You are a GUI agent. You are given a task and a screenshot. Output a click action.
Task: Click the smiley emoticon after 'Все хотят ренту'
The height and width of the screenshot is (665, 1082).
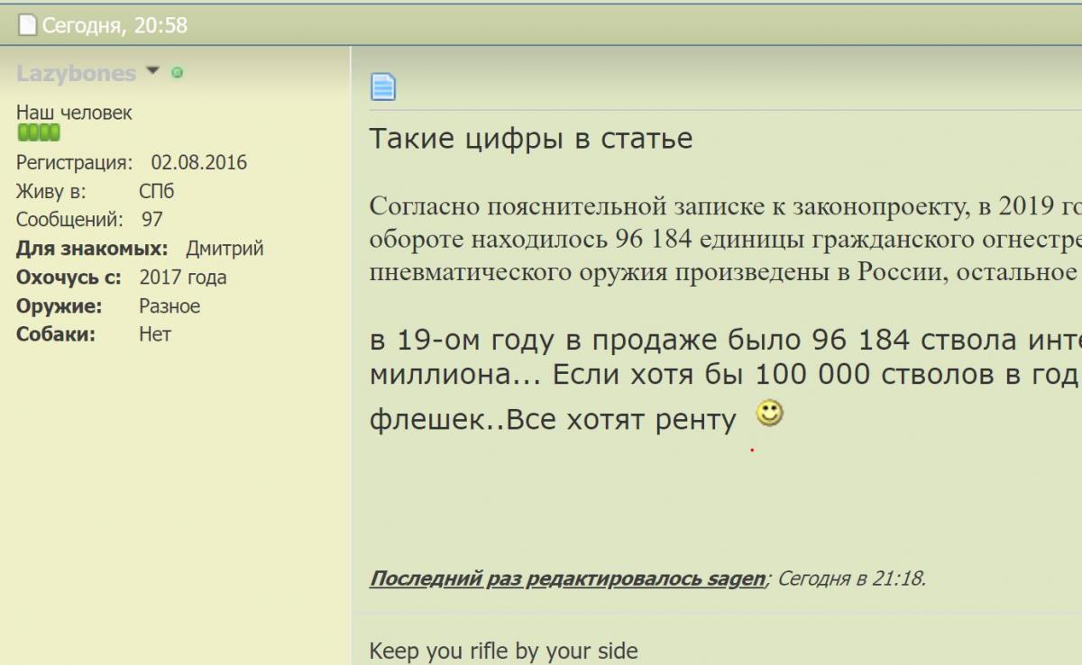click(x=769, y=414)
